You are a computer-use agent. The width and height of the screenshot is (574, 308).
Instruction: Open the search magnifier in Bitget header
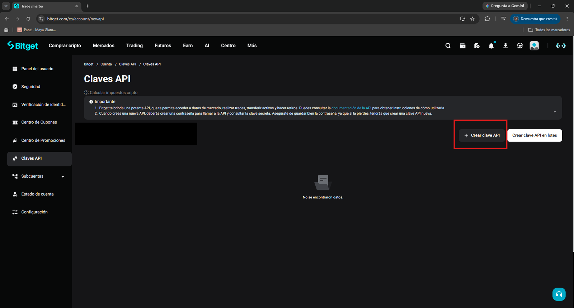[448, 46]
